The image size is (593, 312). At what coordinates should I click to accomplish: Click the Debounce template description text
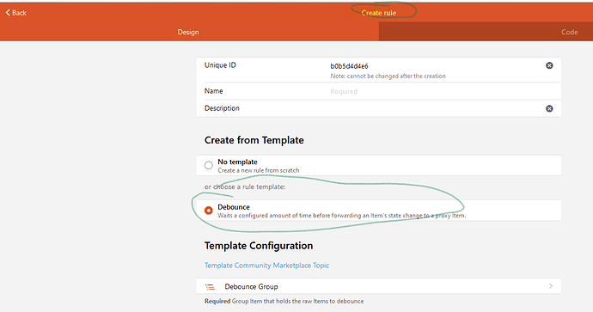click(x=341, y=216)
